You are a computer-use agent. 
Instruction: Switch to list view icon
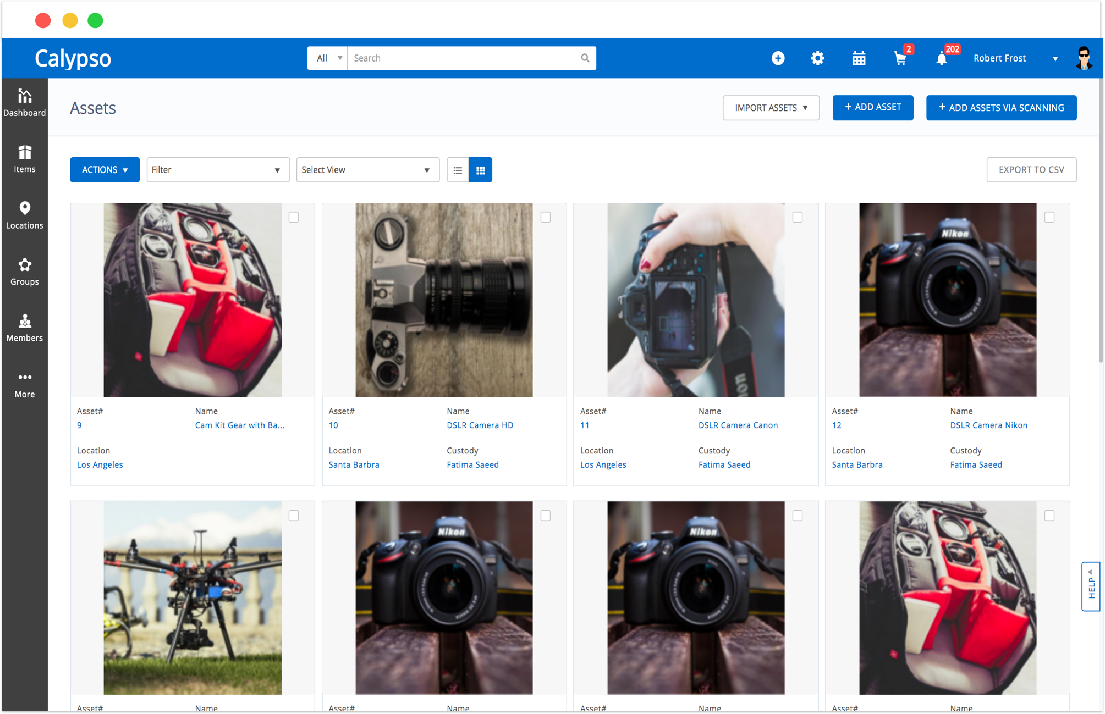pos(458,170)
